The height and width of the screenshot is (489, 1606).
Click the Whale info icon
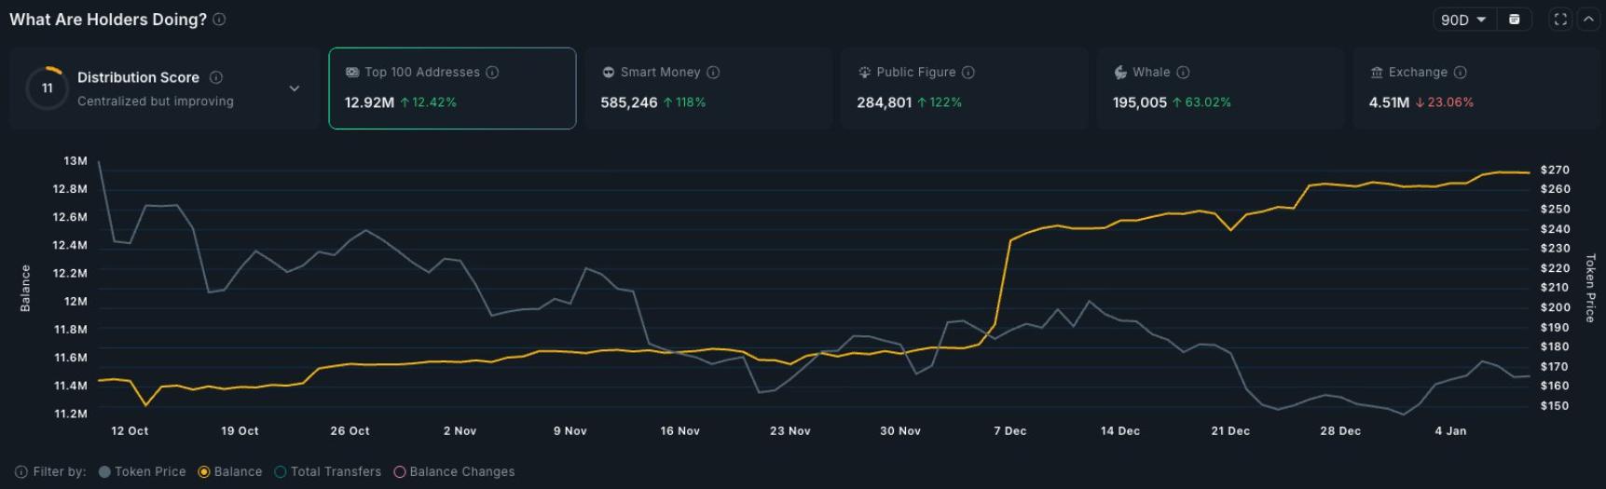point(1183,73)
